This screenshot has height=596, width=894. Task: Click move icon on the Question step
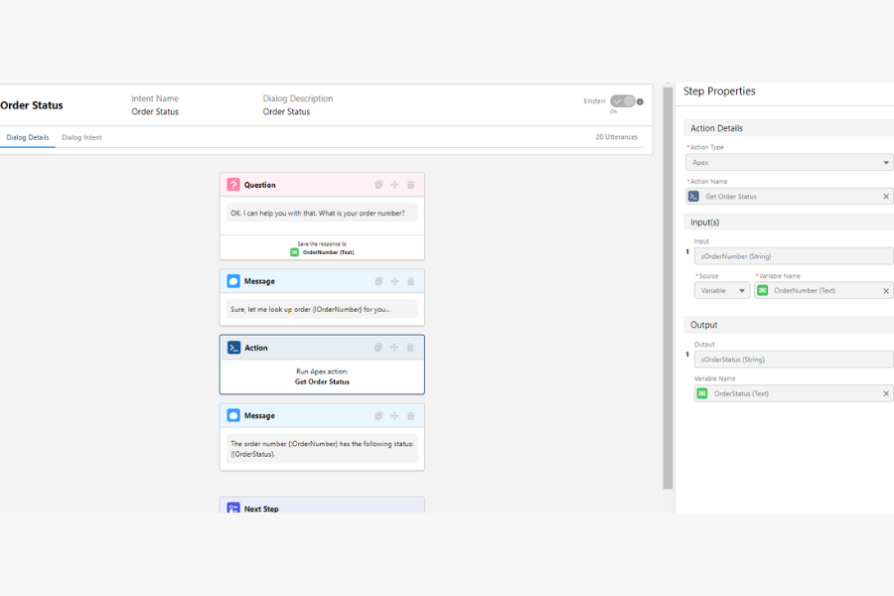(394, 185)
